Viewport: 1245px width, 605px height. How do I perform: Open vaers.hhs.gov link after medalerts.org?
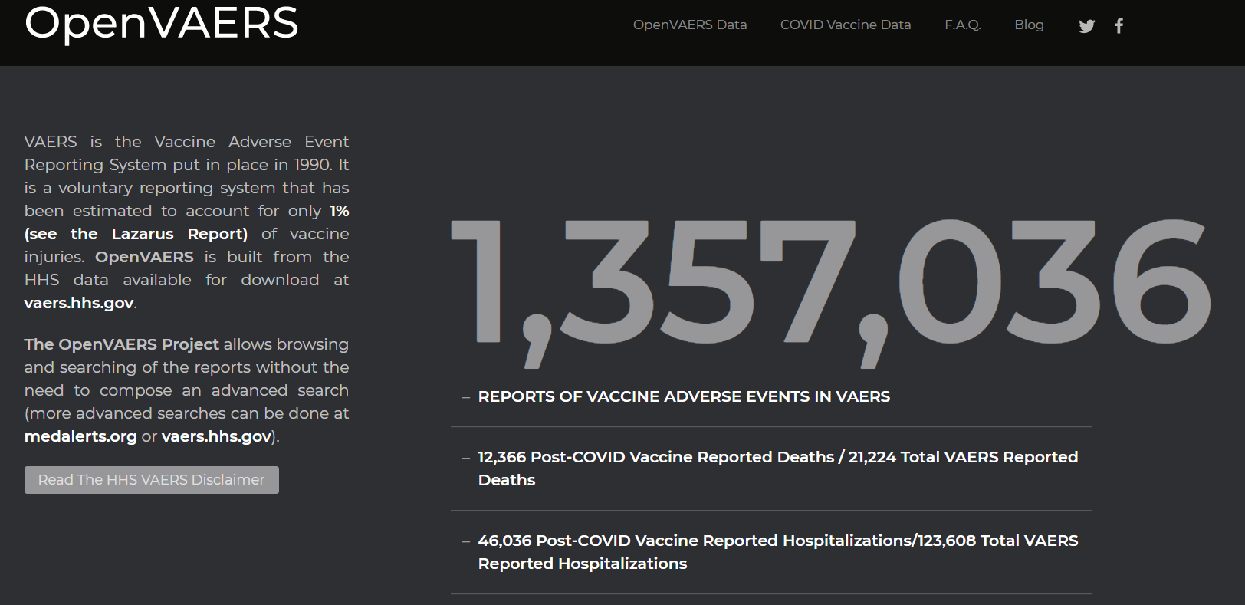[216, 436]
